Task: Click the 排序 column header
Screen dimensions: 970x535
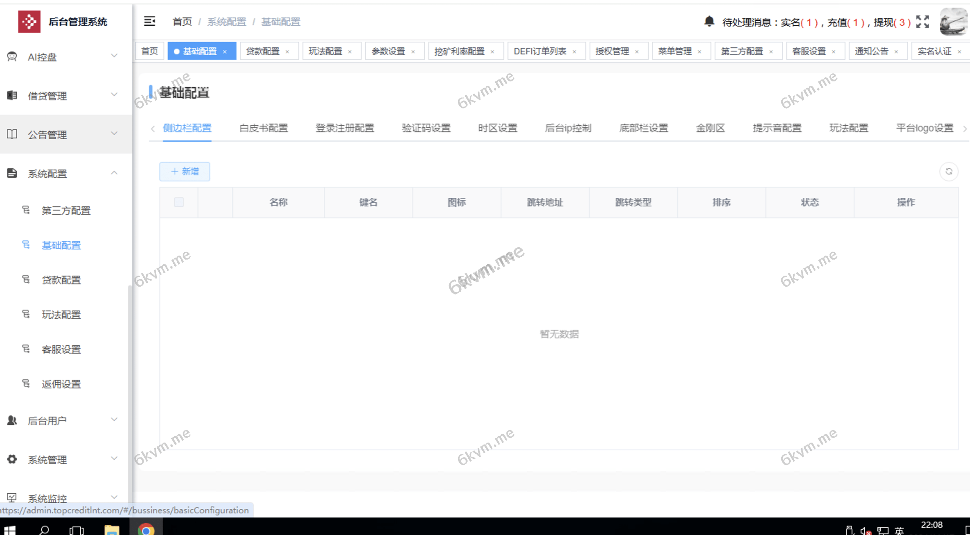Action: 721,202
